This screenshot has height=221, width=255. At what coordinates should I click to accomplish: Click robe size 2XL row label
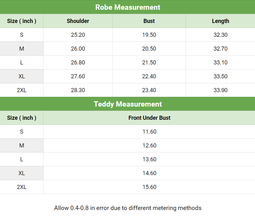click(22, 90)
